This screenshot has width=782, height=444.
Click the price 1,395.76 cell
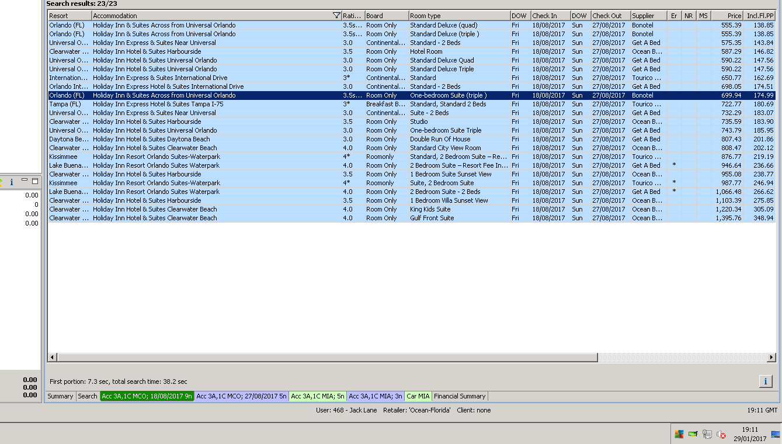coord(728,218)
